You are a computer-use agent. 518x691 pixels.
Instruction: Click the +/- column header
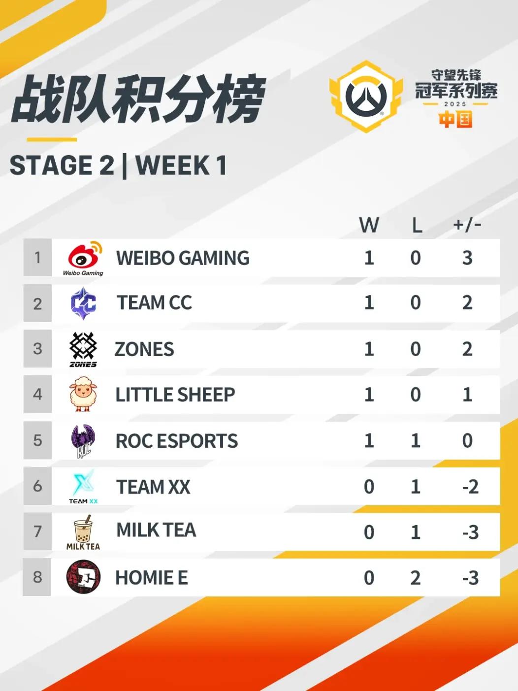tap(467, 225)
